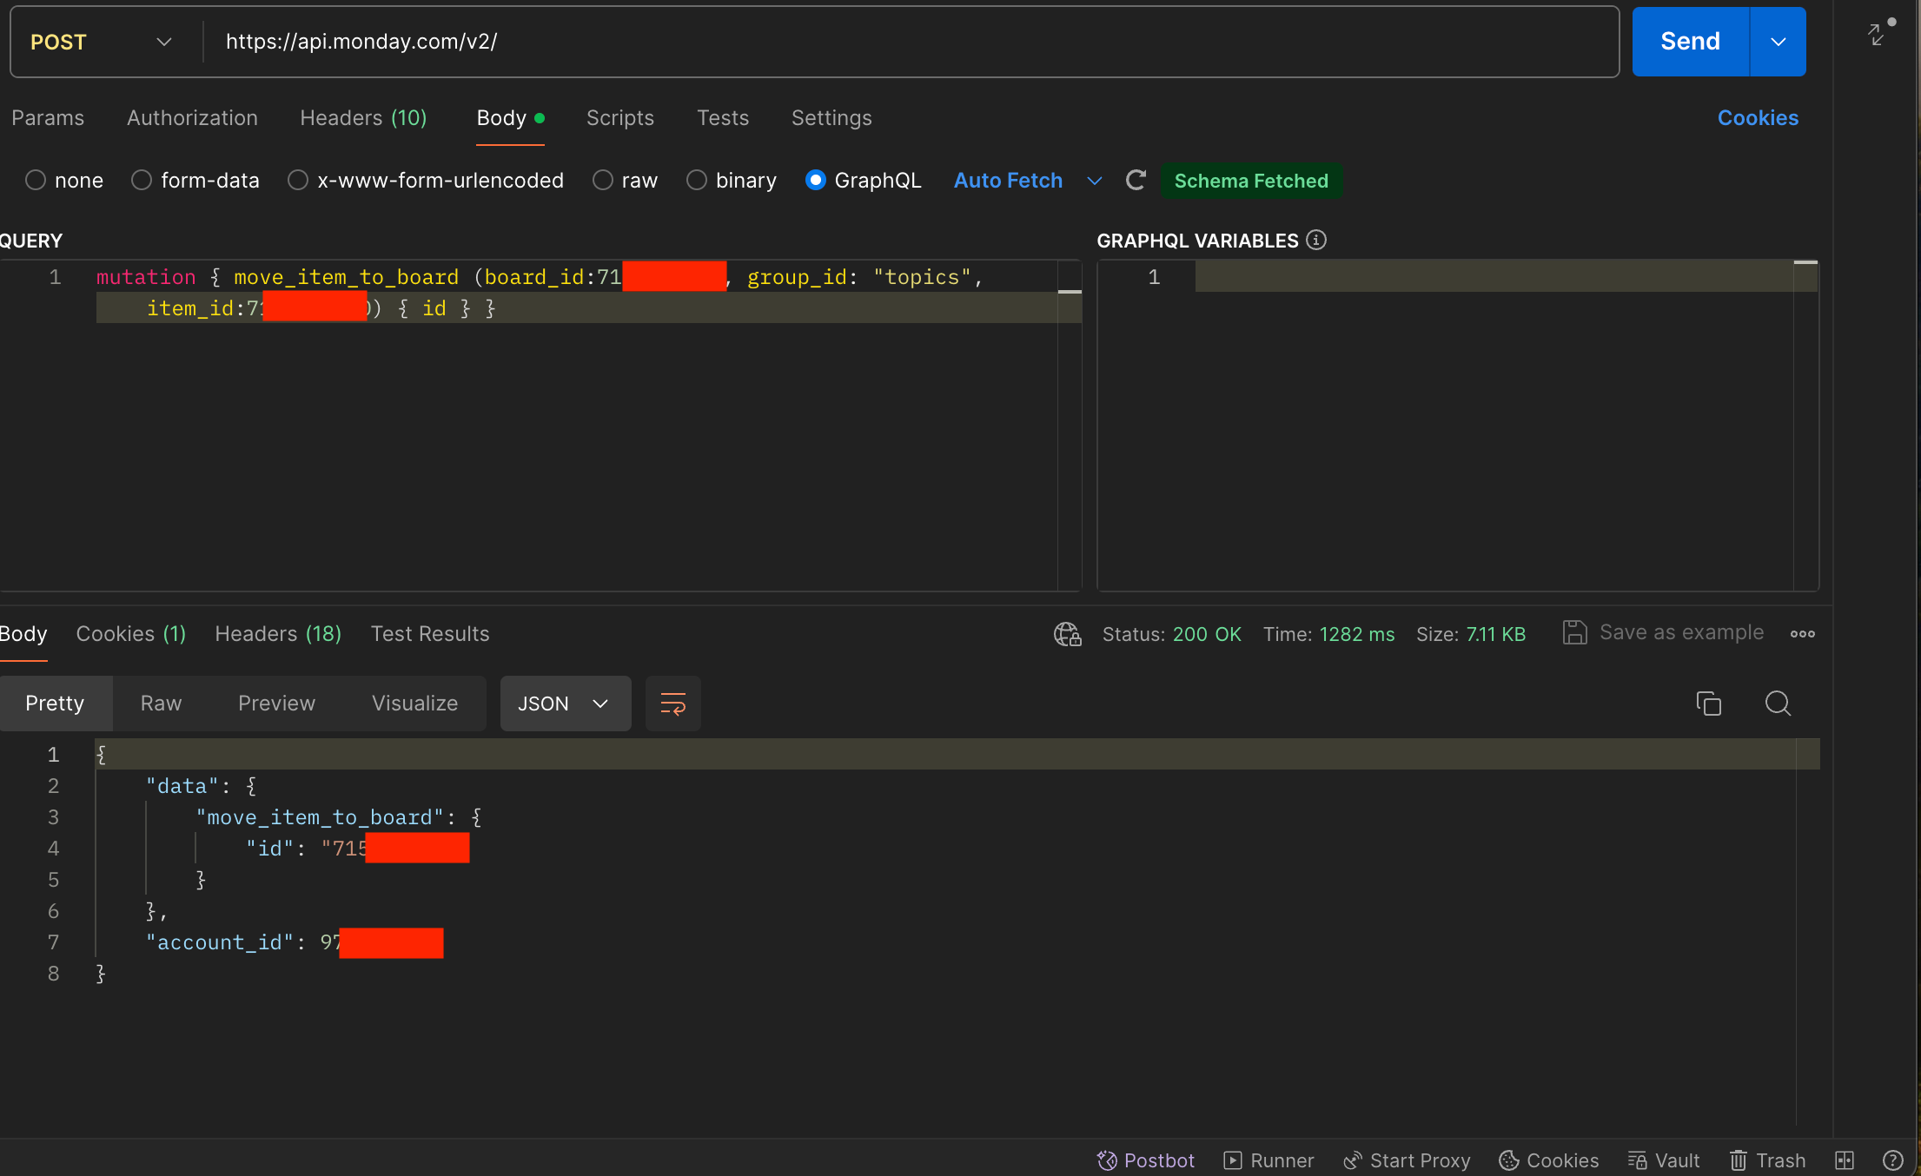The height and width of the screenshot is (1176, 1921).
Task: Switch response view to Pretty
Action: tap(55, 704)
